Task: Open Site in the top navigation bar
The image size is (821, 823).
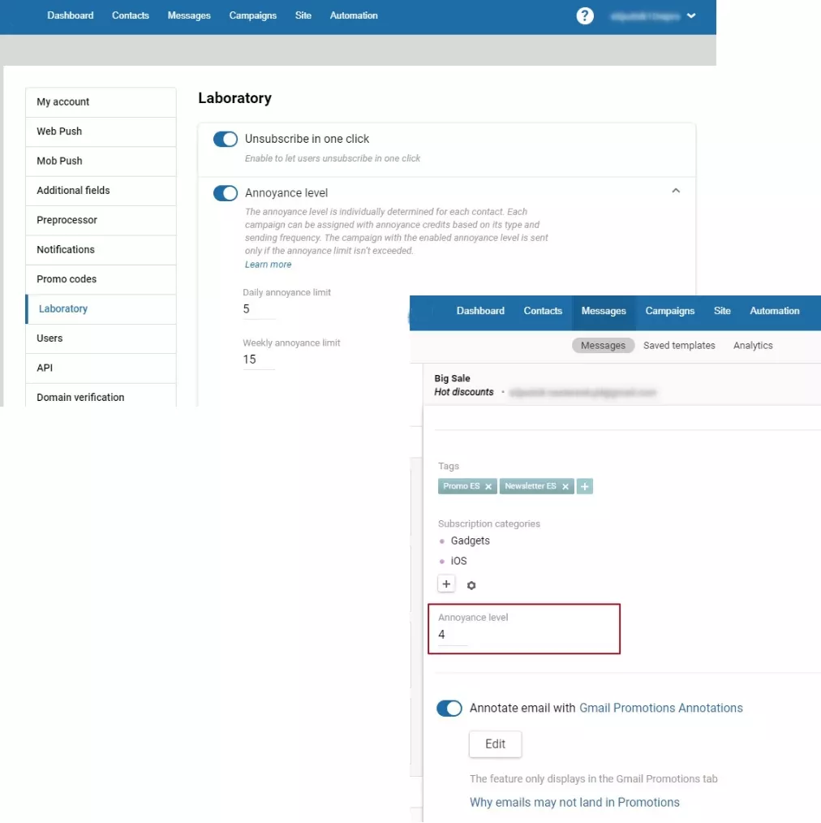Action: click(x=303, y=15)
